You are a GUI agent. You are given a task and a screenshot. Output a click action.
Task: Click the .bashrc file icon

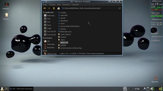(59, 37)
